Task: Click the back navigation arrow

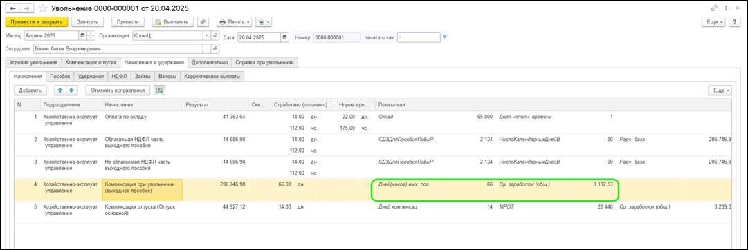Action: 12,8
